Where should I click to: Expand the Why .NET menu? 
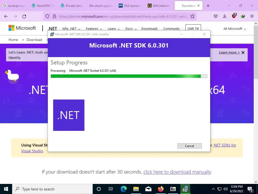pos(71,29)
